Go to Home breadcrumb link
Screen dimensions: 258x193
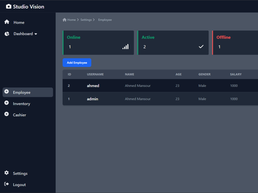pos(71,20)
